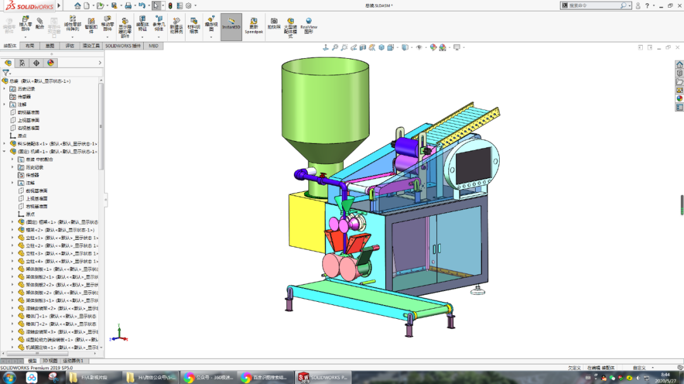Viewport: 684px width, 384px height.
Task: Click Show Hidden Components tool
Action: 125,27
